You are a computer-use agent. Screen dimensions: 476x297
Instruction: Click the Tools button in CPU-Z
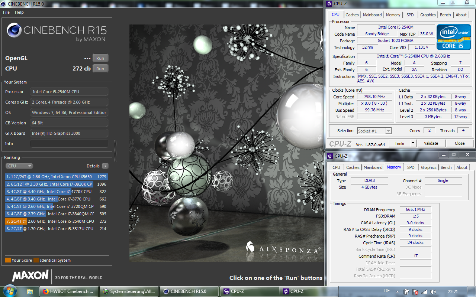(399, 143)
